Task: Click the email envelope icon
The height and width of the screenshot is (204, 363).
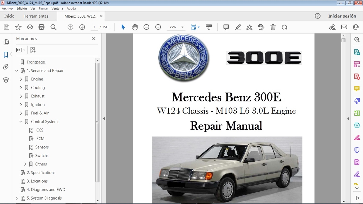Action: tap(344, 27)
